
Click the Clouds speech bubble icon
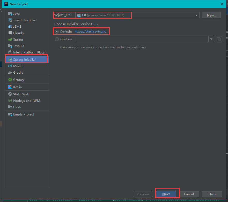tap(10, 33)
